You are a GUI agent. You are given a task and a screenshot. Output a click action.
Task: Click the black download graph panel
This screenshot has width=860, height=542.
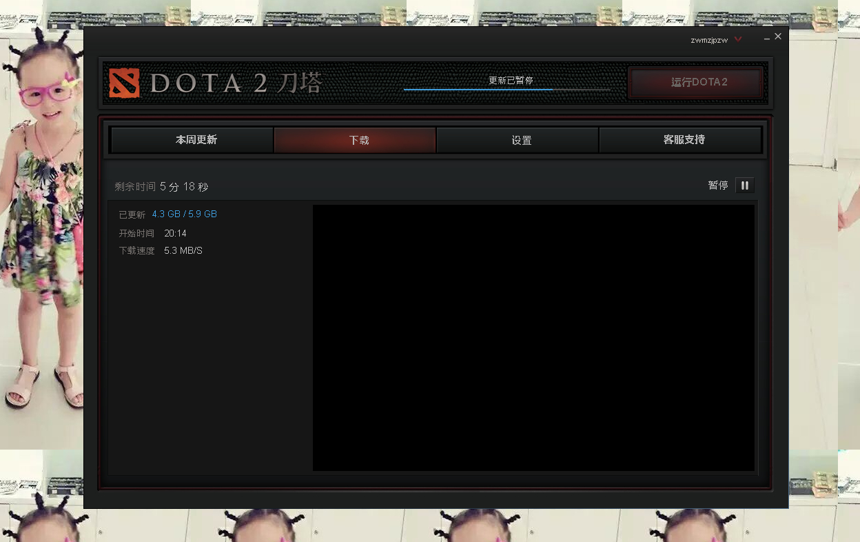[x=533, y=338]
